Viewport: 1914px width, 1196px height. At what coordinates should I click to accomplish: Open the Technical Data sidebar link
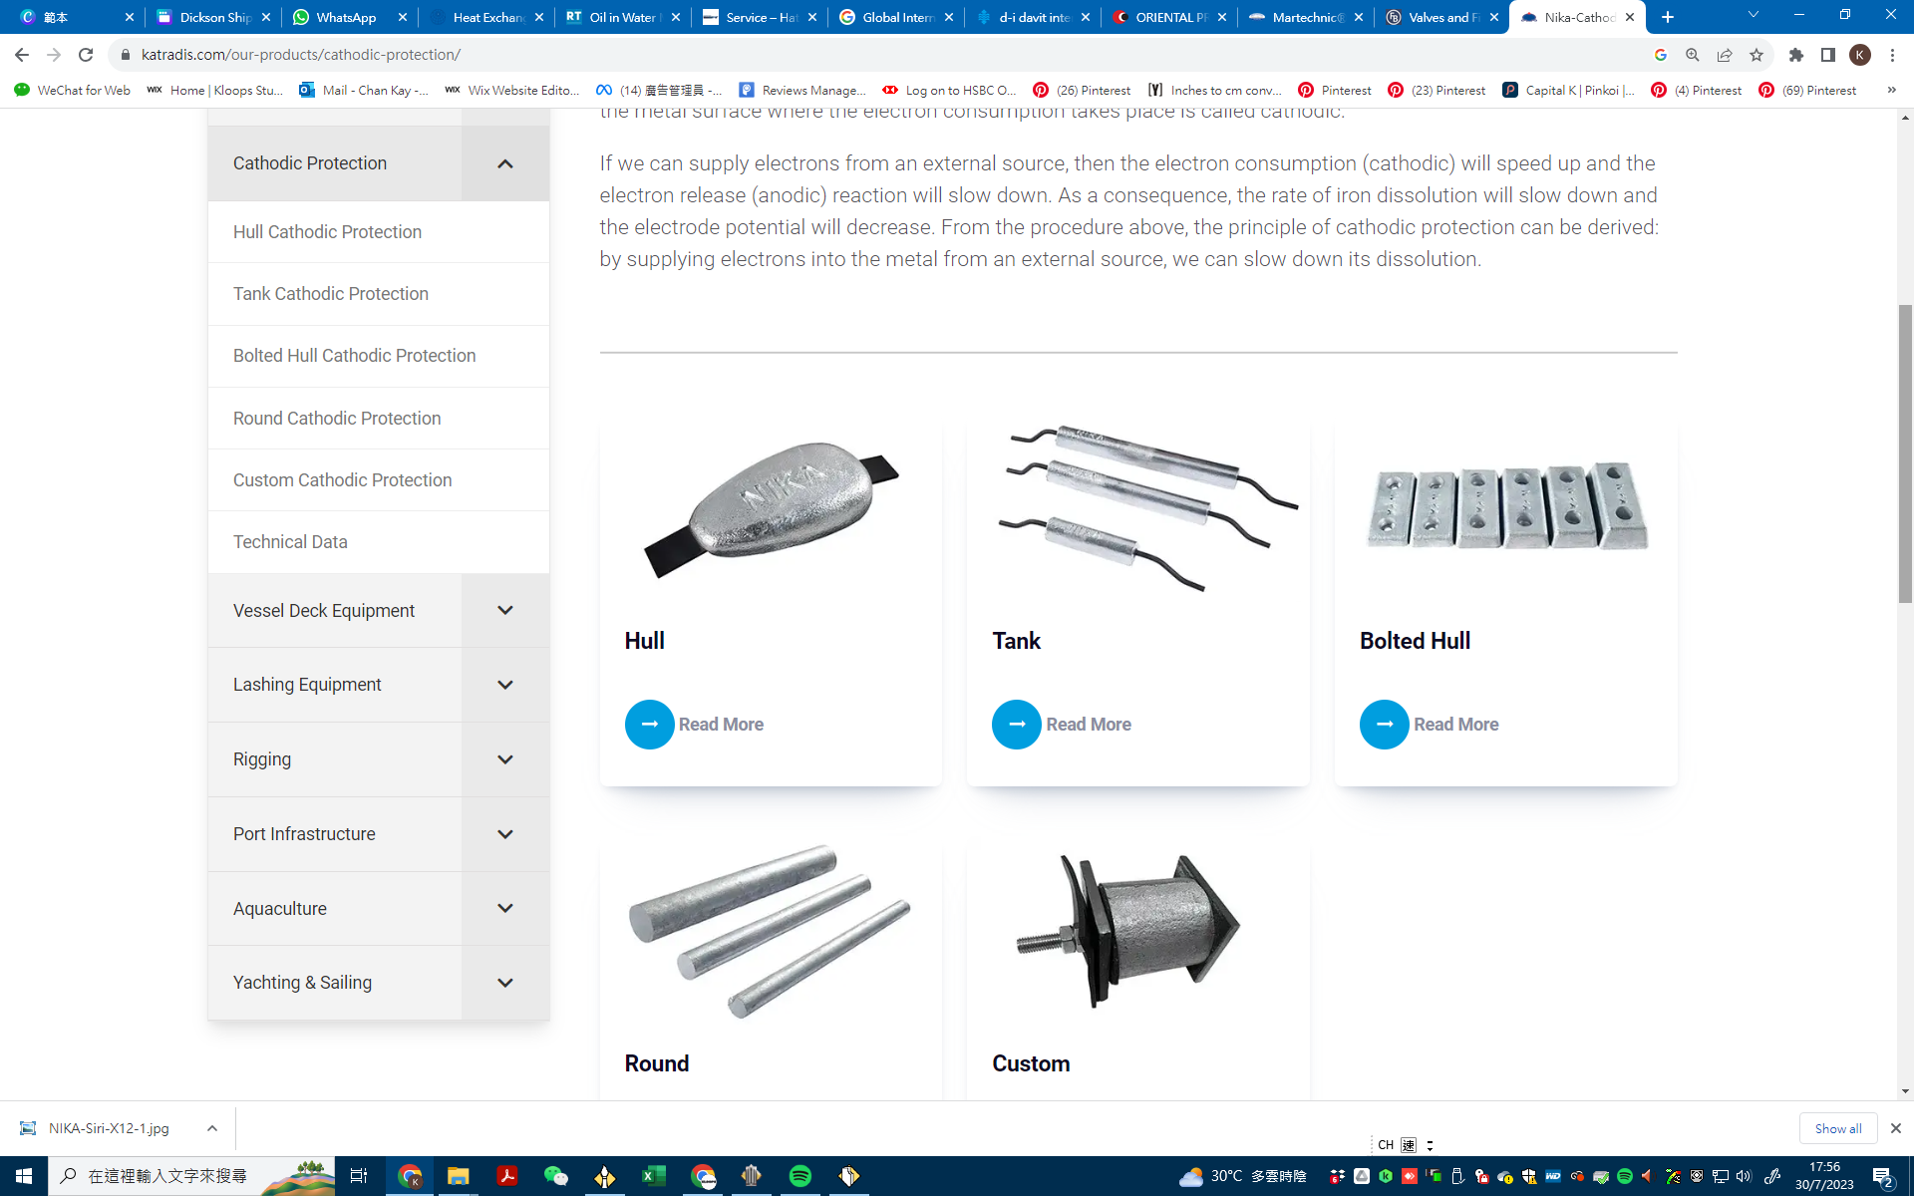(290, 542)
